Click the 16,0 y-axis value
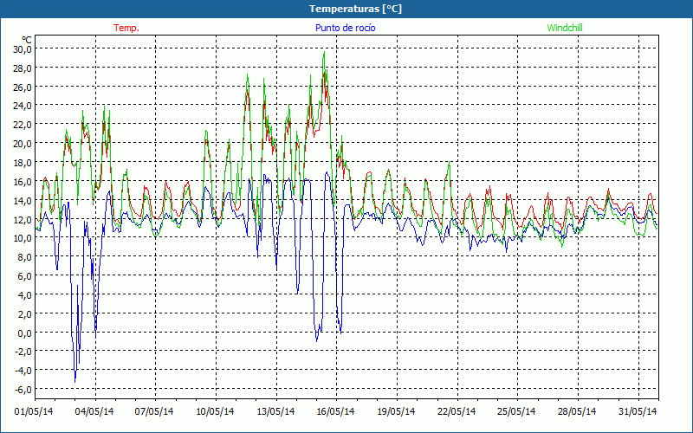The image size is (693, 433). [x=23, y=182]
